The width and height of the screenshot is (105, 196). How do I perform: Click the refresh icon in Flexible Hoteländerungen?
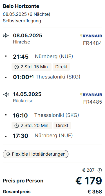click(x=8, y=154)
